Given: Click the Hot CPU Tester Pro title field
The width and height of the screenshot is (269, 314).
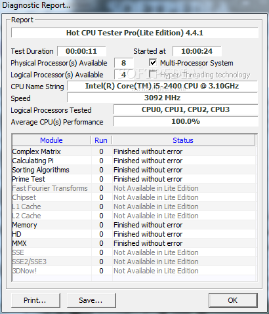Looking at the screenshot, I should click(134, 33).
